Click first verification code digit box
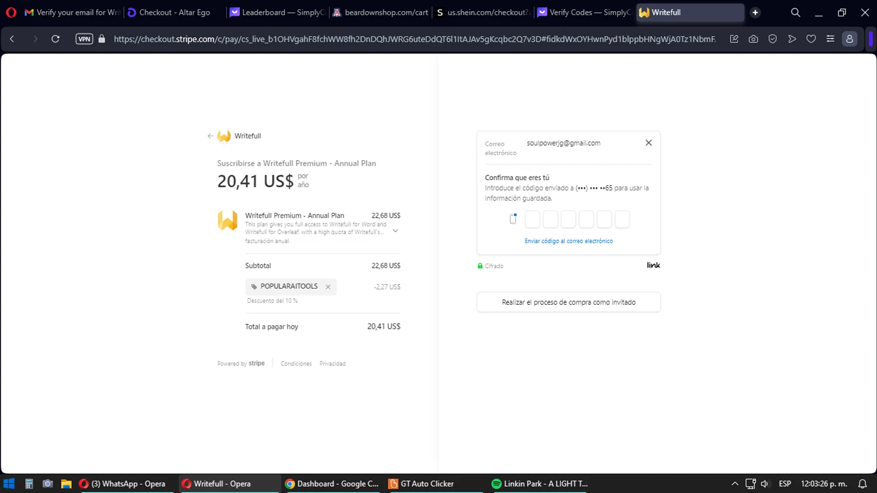Screen dimensions: 877x493 (x=533, y=219)
